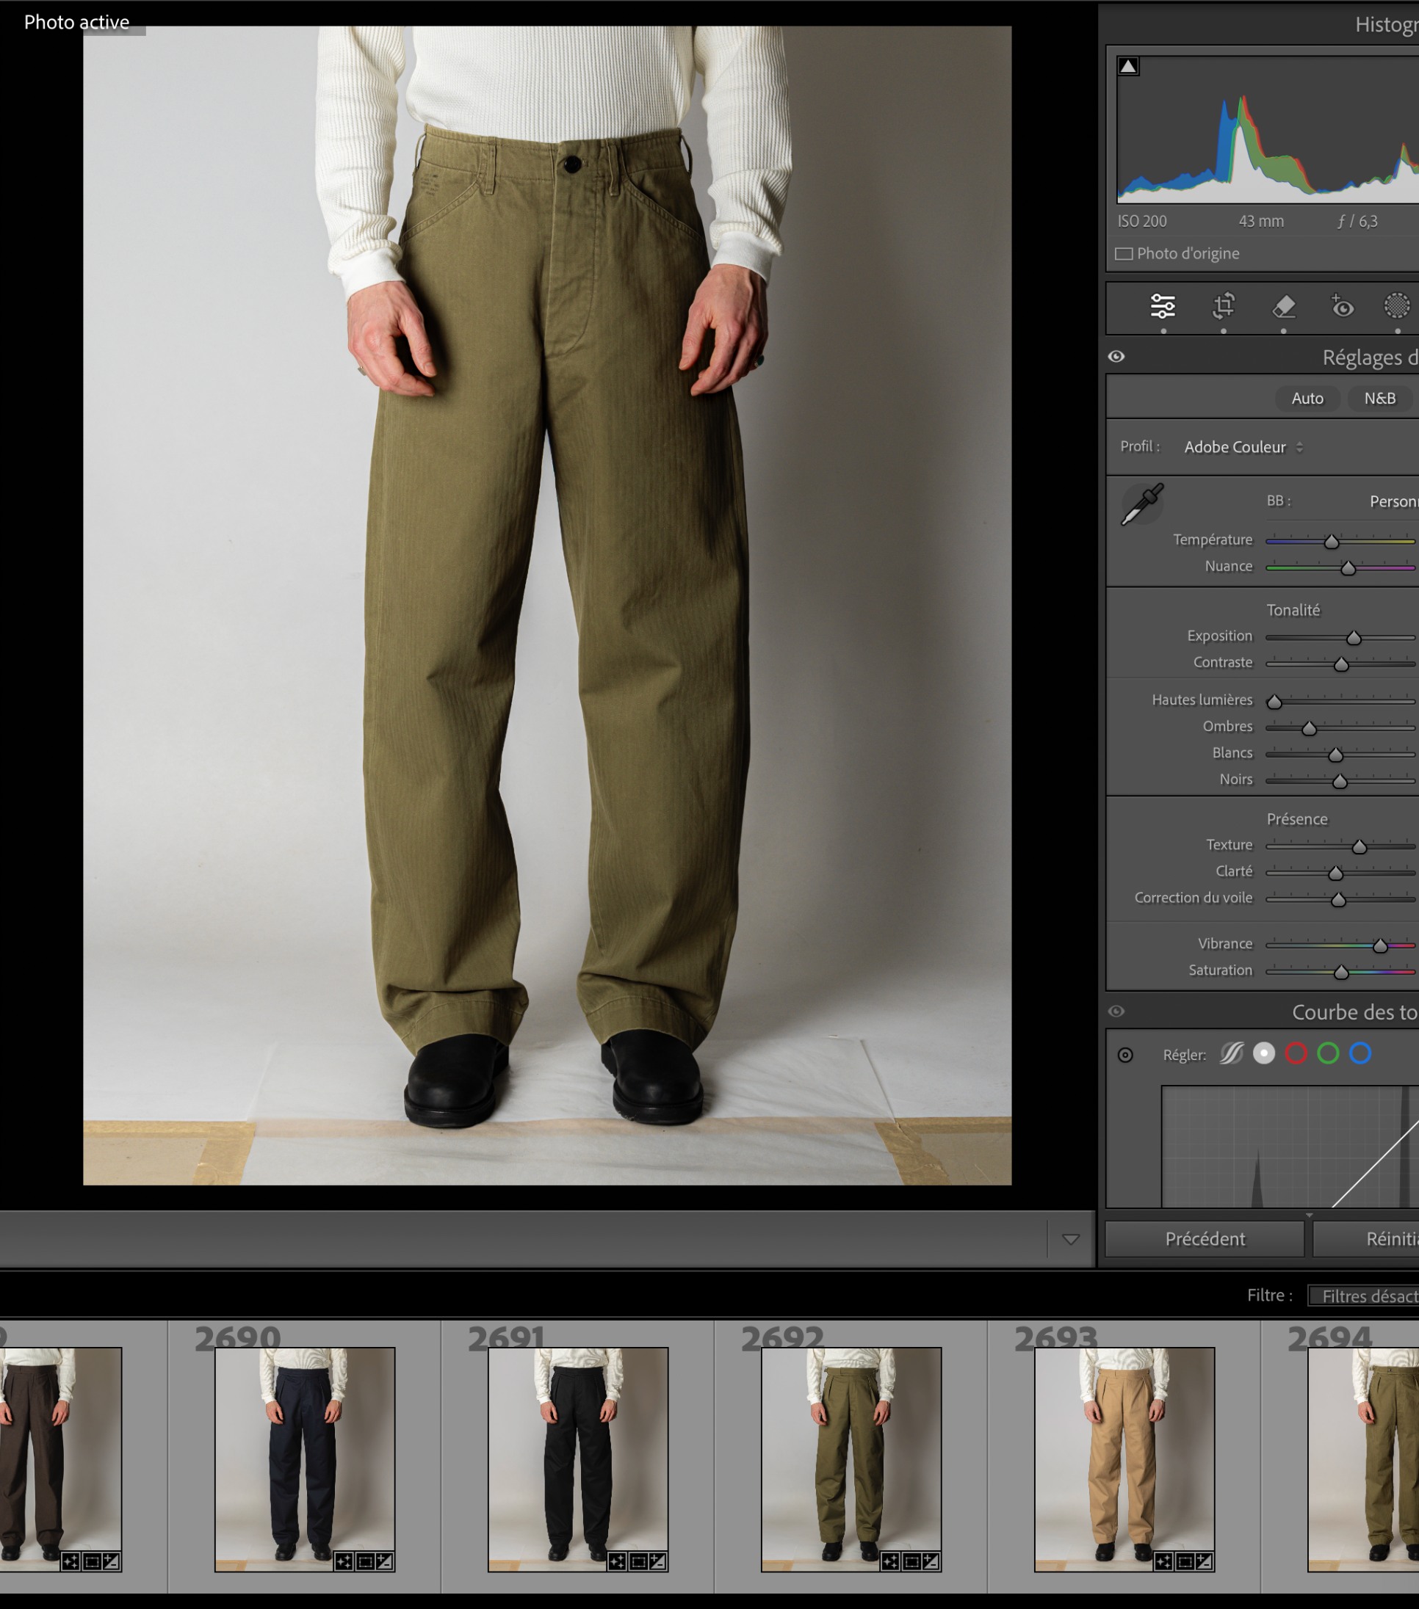Select the Healing eraser tool
Image resolution: width=1419 pixels, height=1609 pixels.
pos(1284,306)
